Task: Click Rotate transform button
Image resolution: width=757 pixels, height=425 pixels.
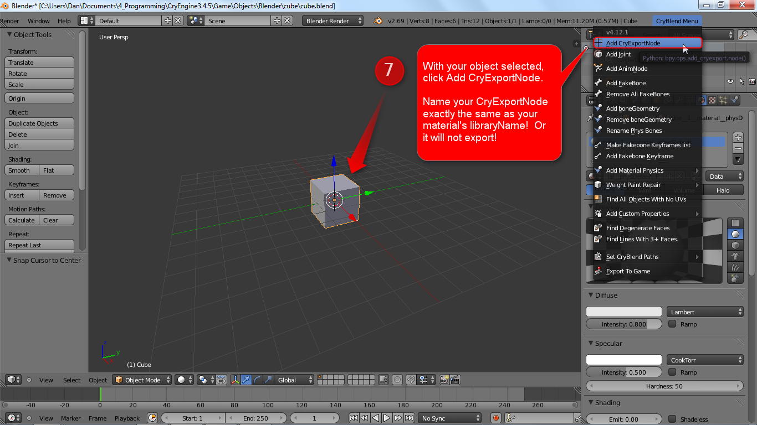Action: point(39,74)
